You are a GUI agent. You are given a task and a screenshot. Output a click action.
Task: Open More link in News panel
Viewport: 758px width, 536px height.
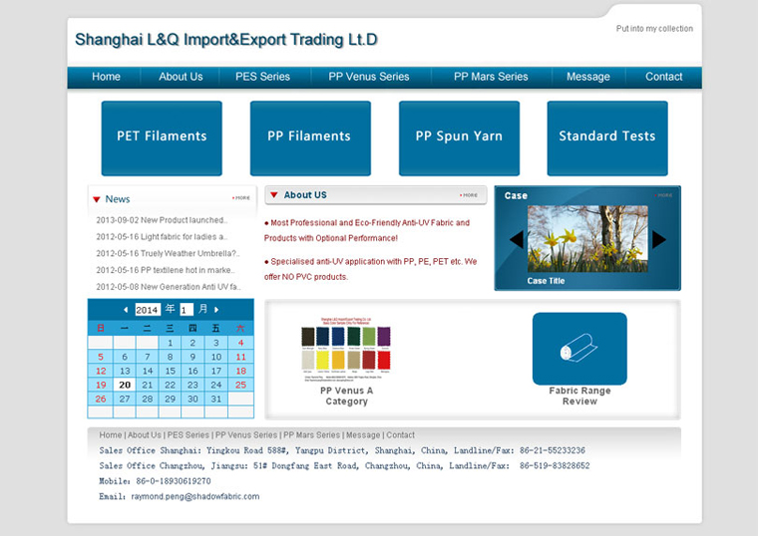coord(241,197)
